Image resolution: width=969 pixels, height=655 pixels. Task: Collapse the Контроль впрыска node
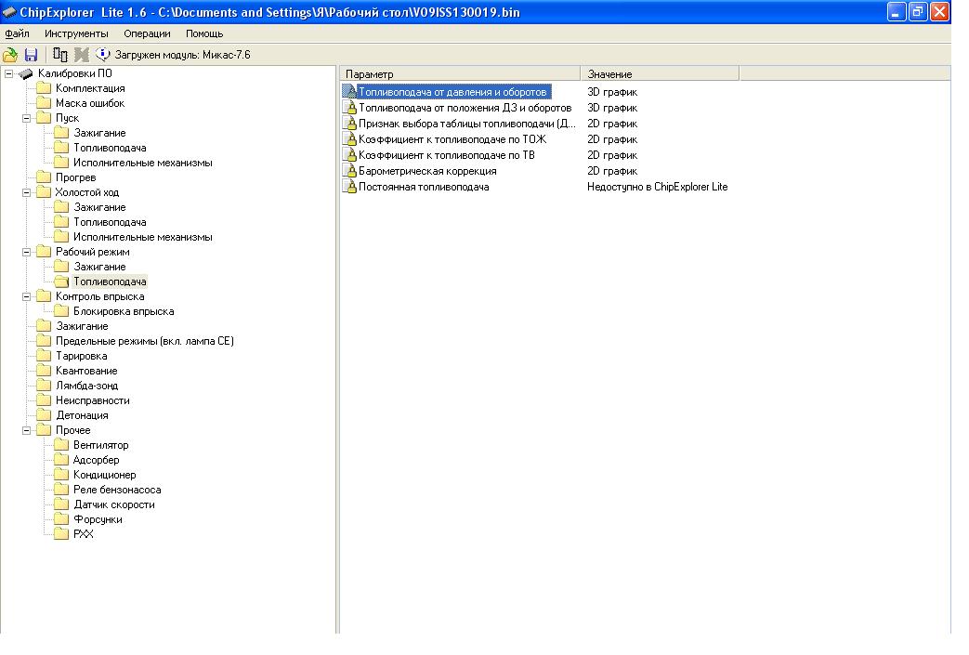26,296
